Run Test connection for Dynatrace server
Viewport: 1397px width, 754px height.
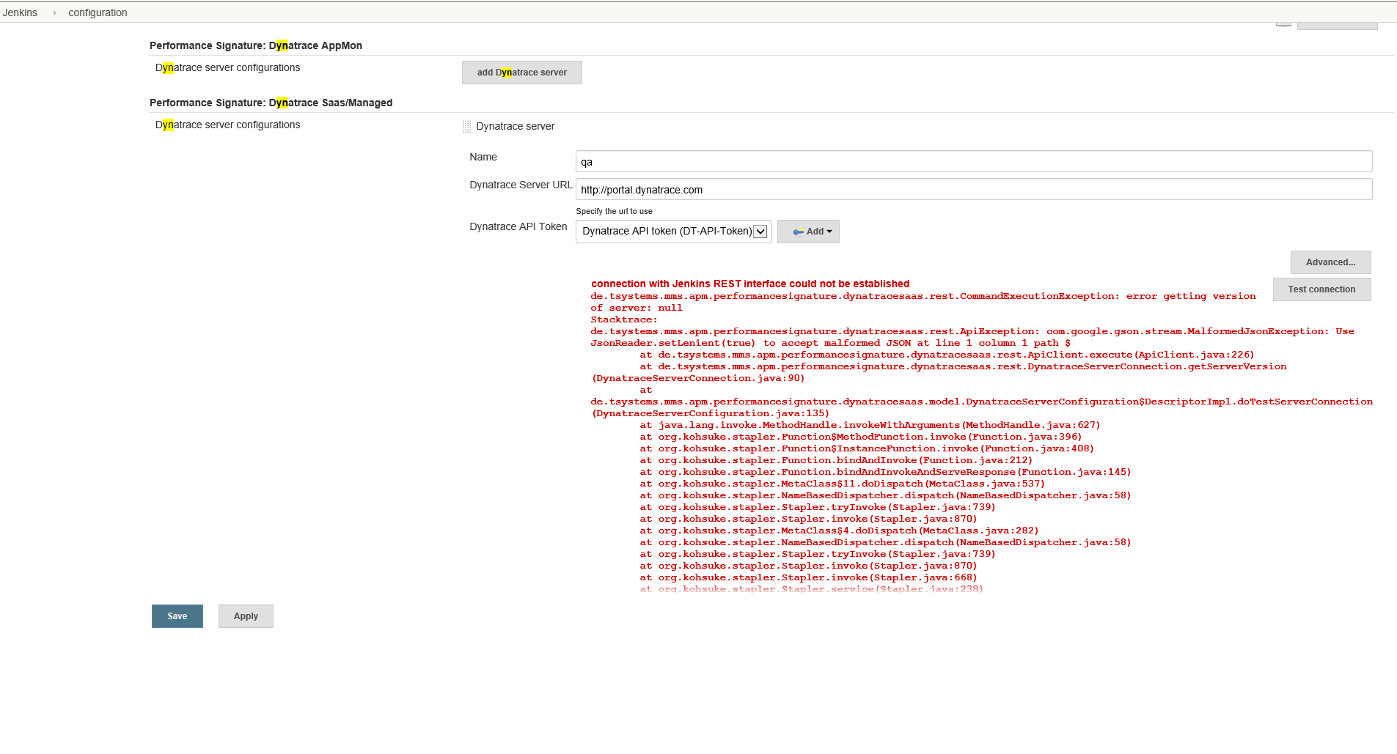pos(1321,289)
